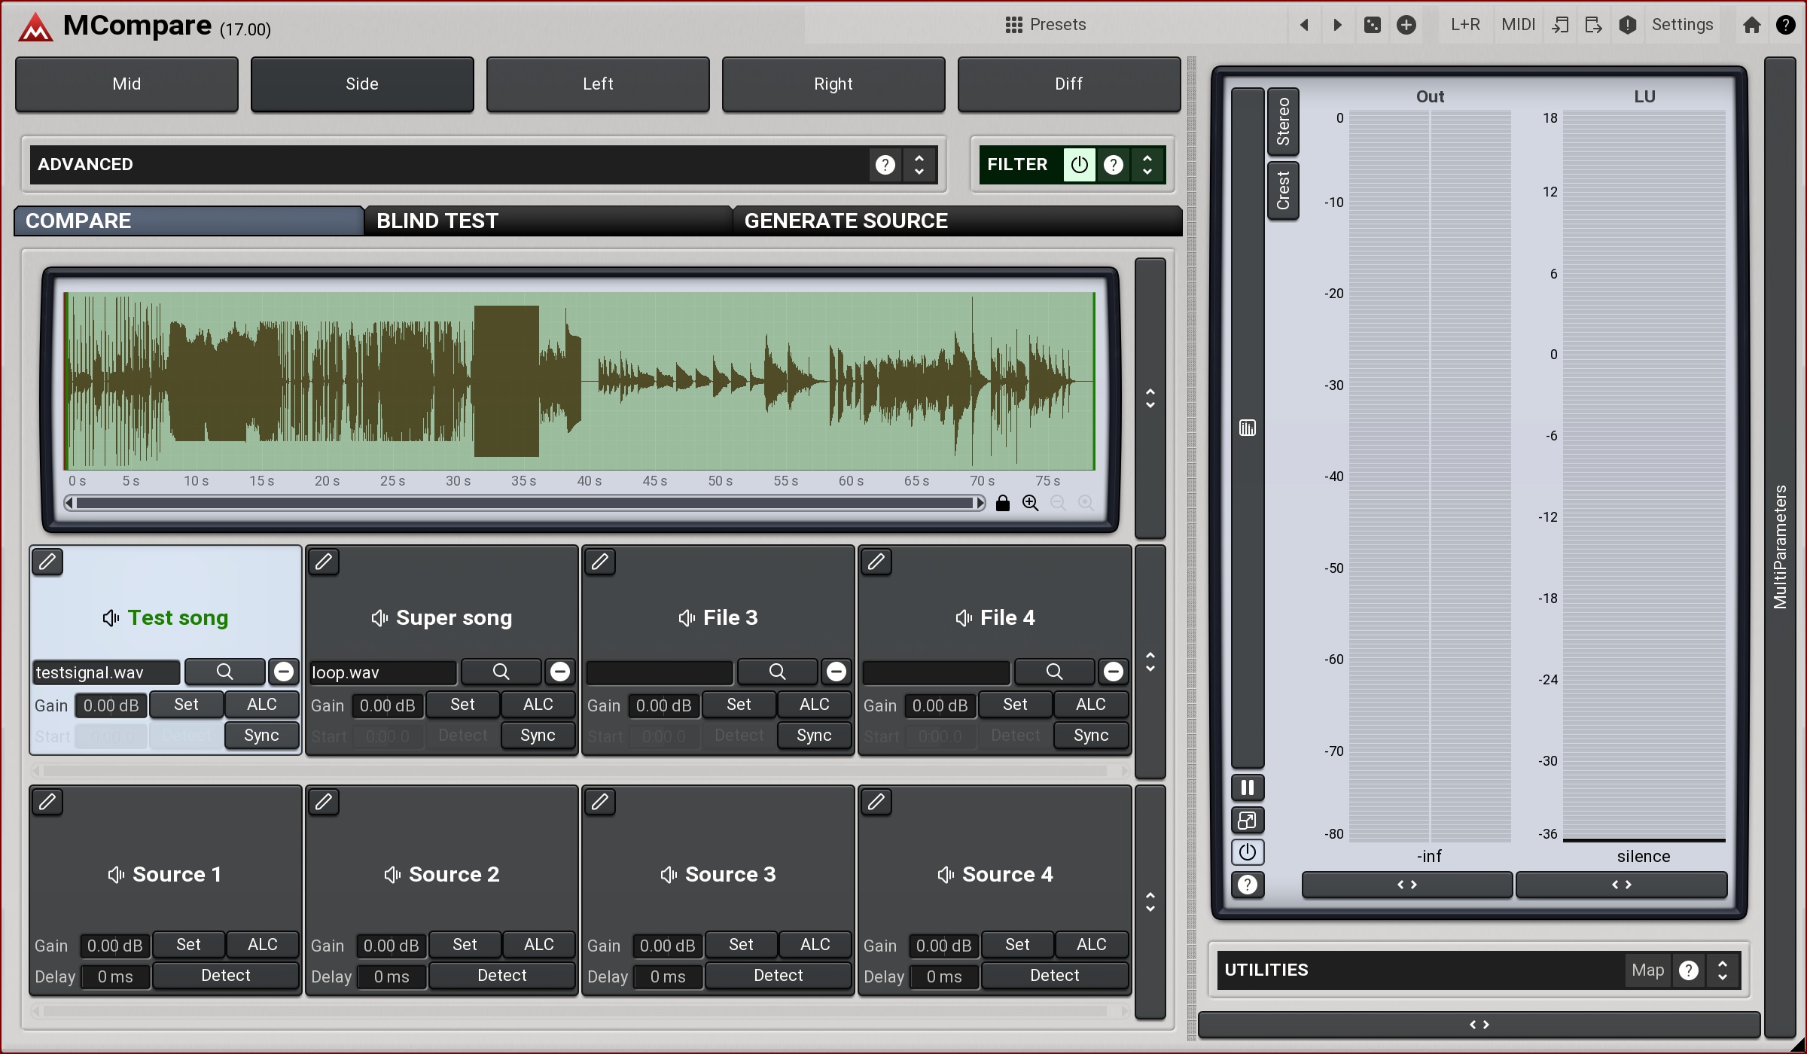Toggle the FILTER power button
Viewport: 1807px width, 1054px height.
click(x=1079, y=164)
